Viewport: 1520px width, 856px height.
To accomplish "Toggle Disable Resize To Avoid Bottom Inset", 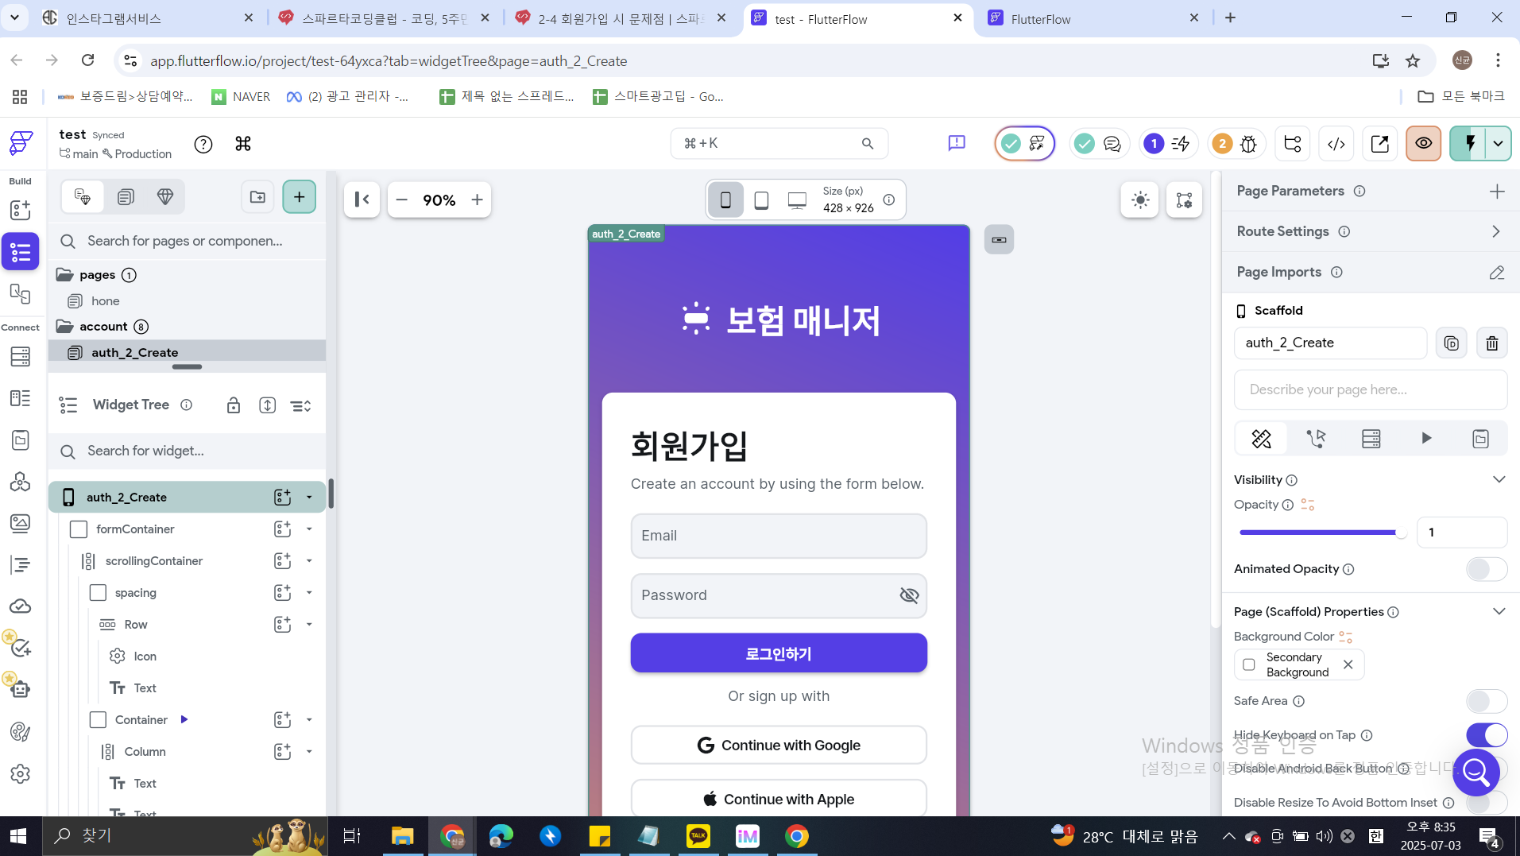I will point(1486,803).
